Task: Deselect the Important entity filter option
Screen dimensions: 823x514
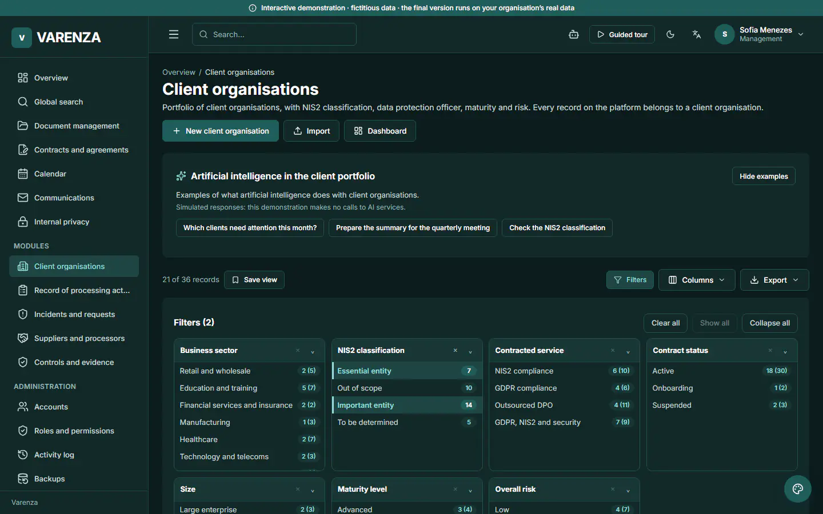Action: pos(407,405)
